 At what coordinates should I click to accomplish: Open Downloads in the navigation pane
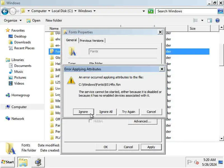coord(22,42)
